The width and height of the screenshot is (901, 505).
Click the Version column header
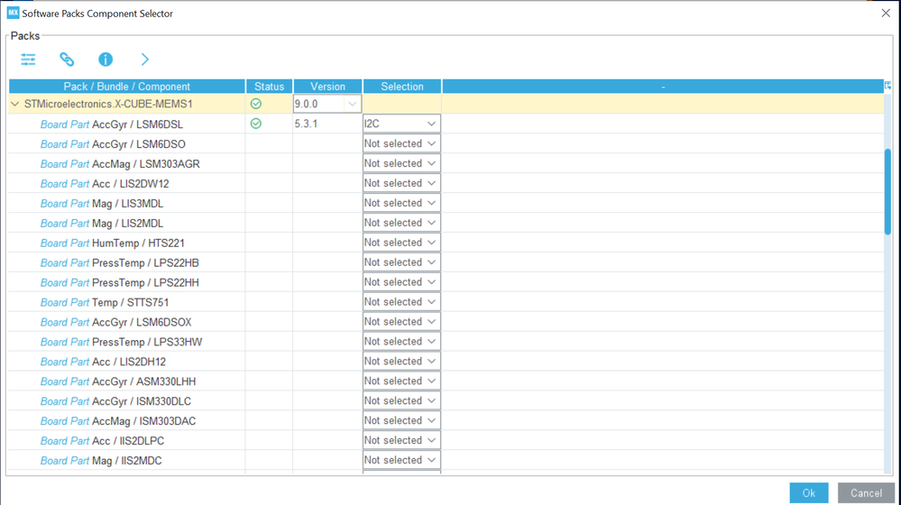(x=327, y=87)
